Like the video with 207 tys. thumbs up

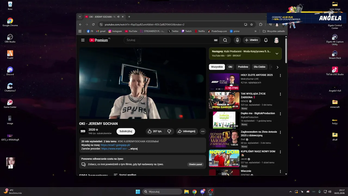[155, 131]
